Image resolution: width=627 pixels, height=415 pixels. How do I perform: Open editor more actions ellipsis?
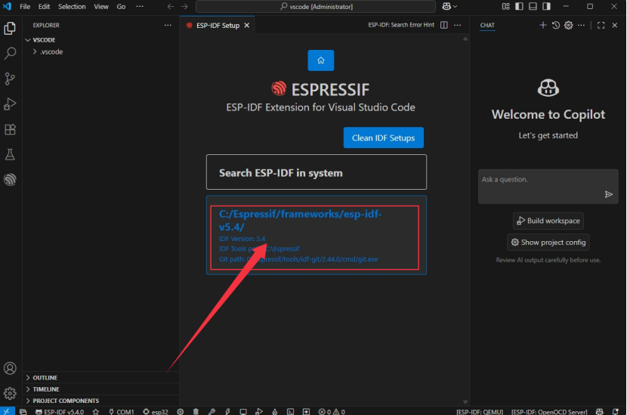[x=458, y=25]
